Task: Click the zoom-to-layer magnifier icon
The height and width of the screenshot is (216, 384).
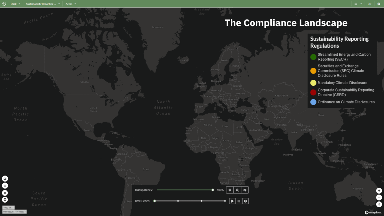Action: click(x=237, y=190)
